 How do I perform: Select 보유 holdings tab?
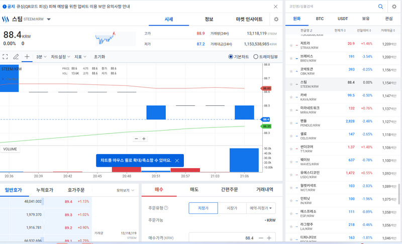pyautogui.click(x=366, y=19)
